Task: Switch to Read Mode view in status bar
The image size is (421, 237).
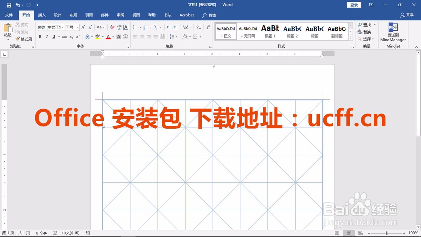Action: click(x=337, y=233)
